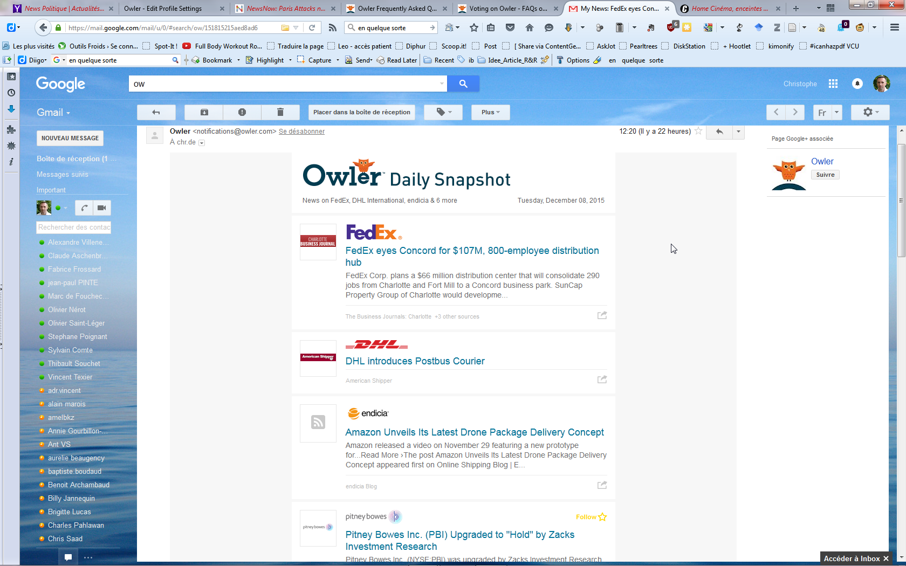
Task: Open the Gmail dropdown menu label
Action: [x=53, y=112]
